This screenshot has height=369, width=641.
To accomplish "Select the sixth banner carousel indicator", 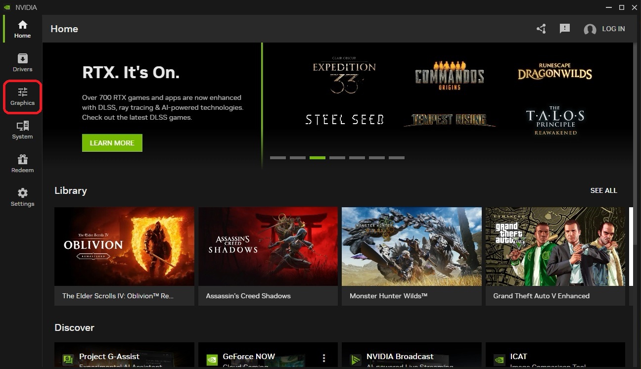I will point(377,158).
